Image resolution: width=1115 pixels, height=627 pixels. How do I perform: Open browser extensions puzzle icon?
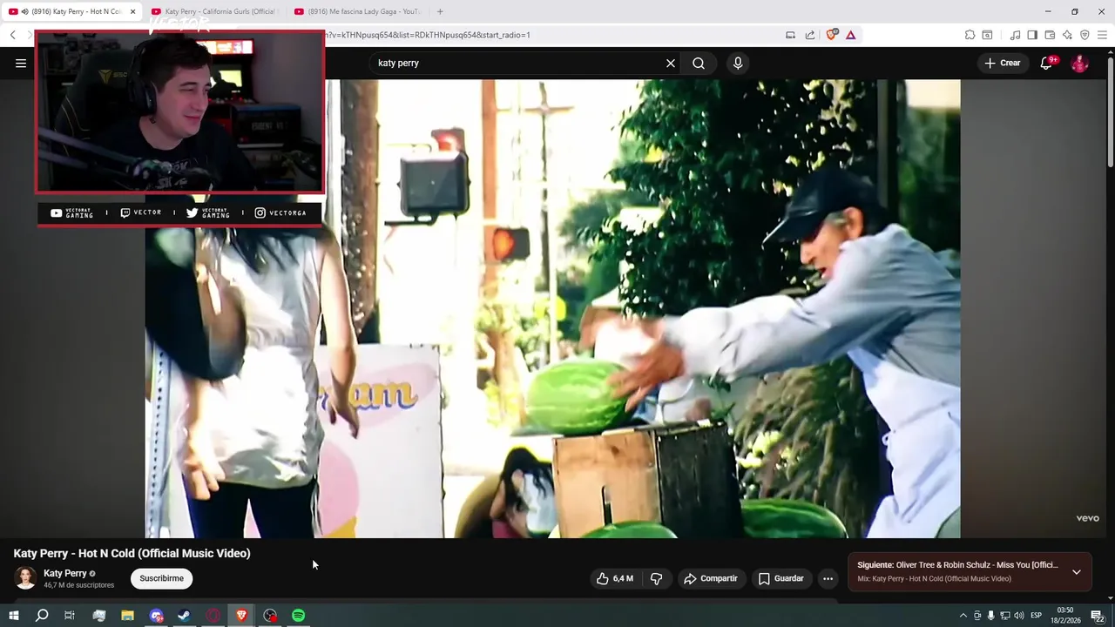[x=970, y=35]
